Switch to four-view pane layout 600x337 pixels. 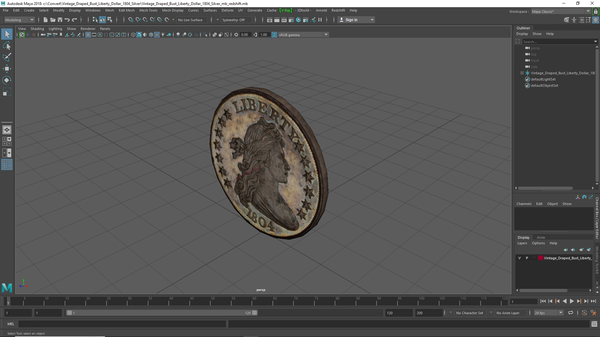[x=7, y=141]
